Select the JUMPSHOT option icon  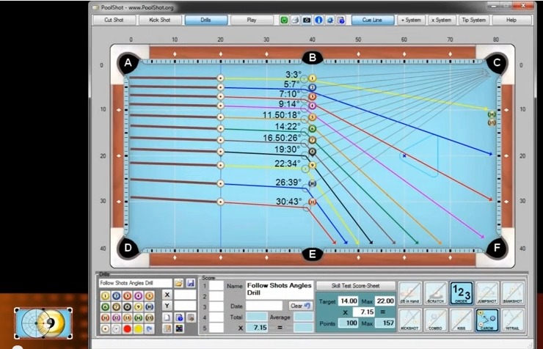(486, 293)
